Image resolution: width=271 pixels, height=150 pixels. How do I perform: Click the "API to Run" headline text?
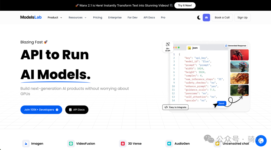pyautogui.click(x=55, y=55)
